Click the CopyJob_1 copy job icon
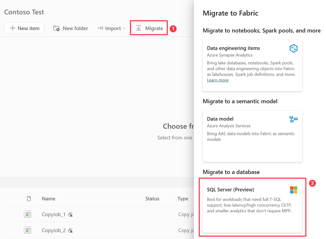Screen dimensions: 326x239 28,214
